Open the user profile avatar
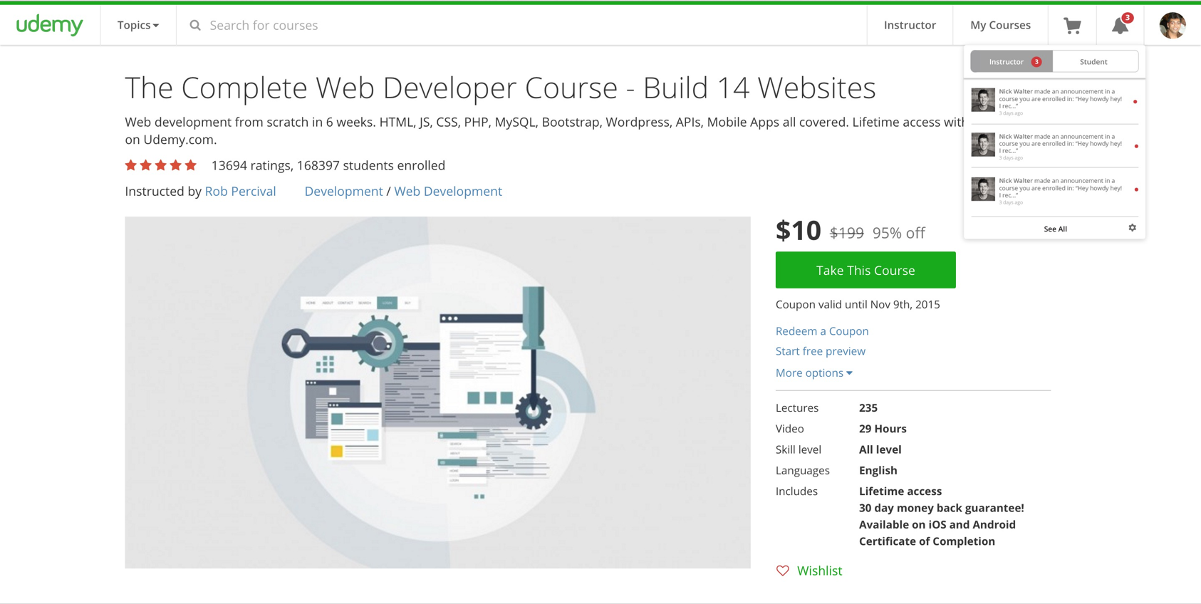Image resolution: width=1201 pixels, height=604 pixels. point(1173,26)
